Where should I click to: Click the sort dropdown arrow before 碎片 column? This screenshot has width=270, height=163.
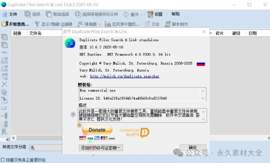click(x=211, y=33)
